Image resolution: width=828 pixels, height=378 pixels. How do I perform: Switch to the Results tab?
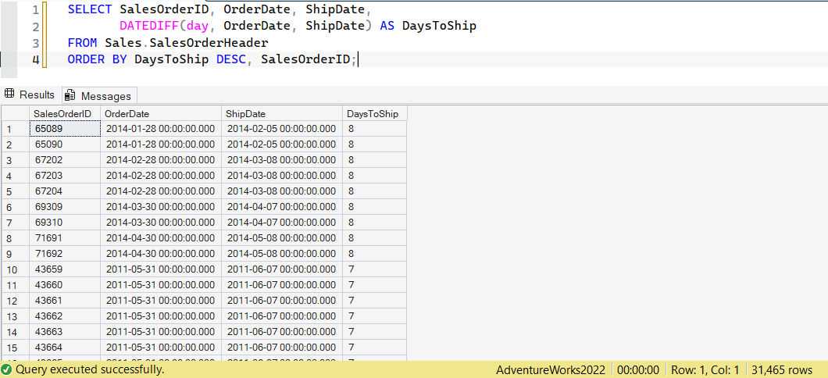[30, 95]
